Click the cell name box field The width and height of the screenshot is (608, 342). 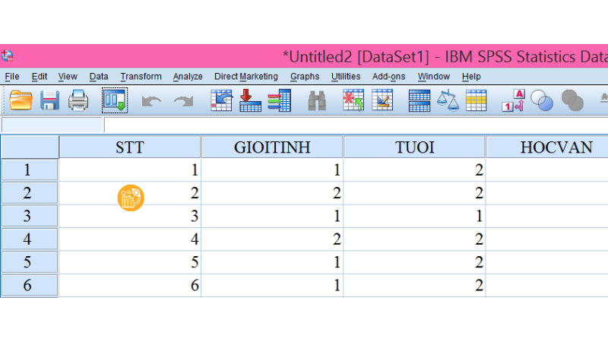click(x=52, y=125)
